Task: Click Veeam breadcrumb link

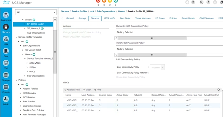Action: [x=121, y=11]
